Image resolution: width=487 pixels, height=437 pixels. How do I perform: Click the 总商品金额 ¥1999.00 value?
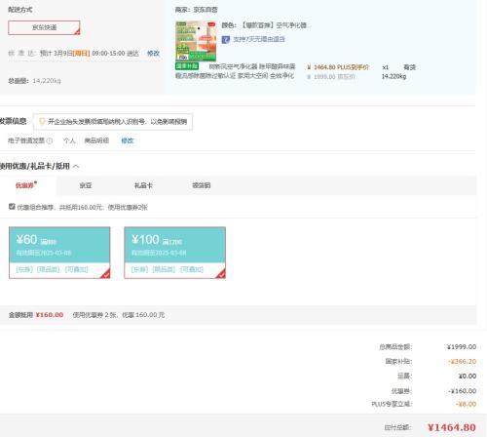(x=462, y=347)
